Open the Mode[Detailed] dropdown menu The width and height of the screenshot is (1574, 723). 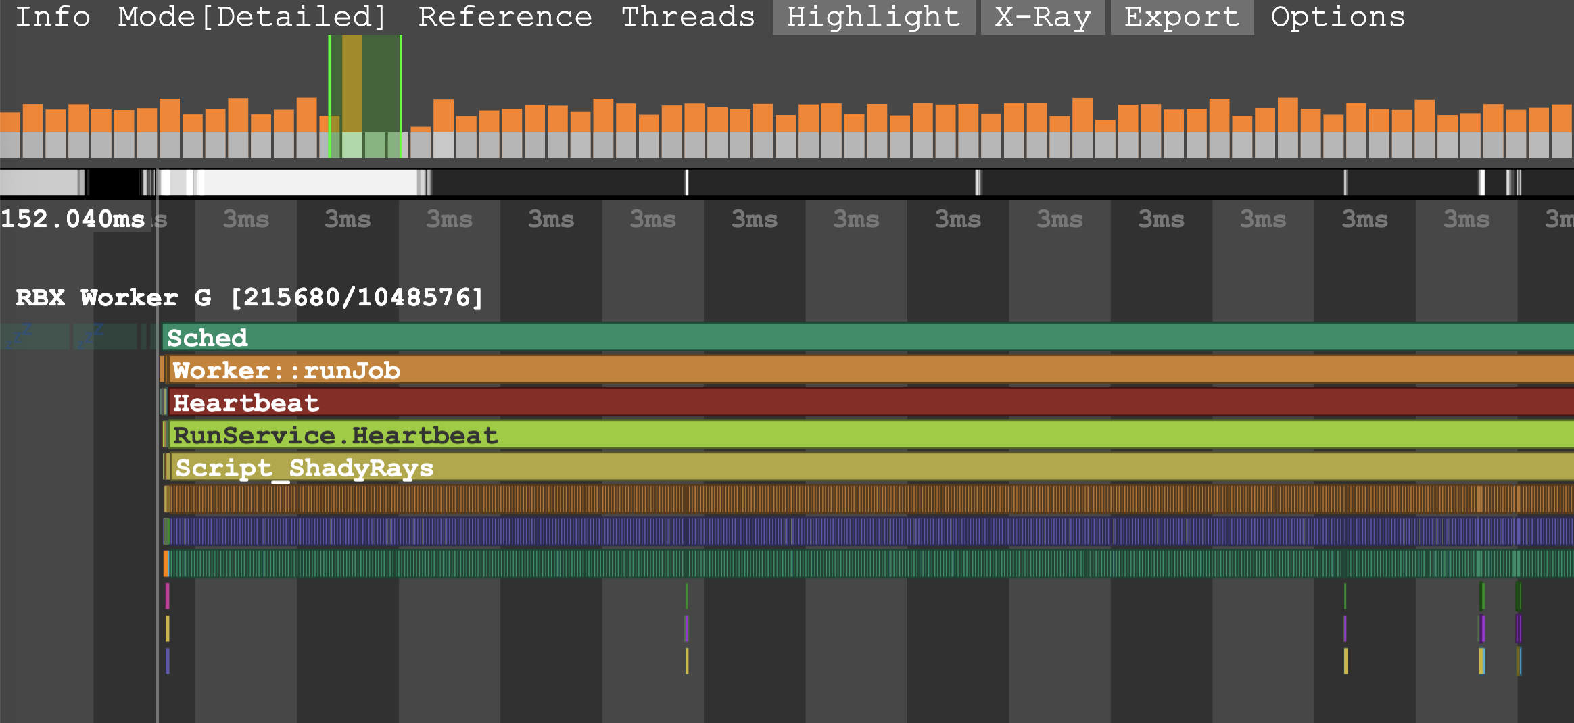252,17
